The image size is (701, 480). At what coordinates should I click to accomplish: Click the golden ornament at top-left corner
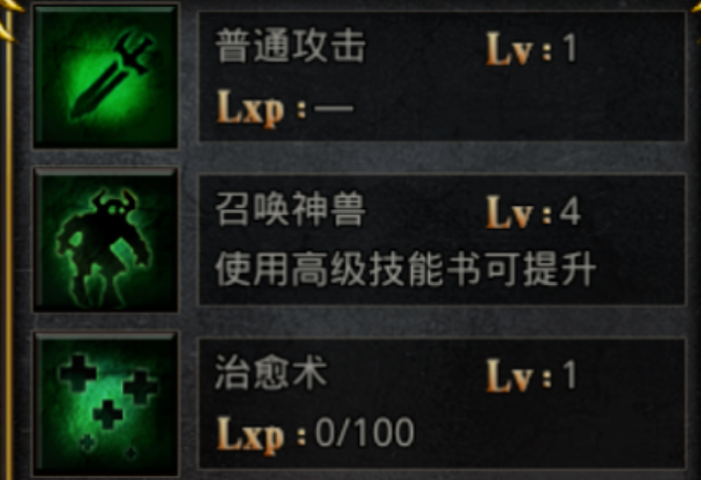10,18
